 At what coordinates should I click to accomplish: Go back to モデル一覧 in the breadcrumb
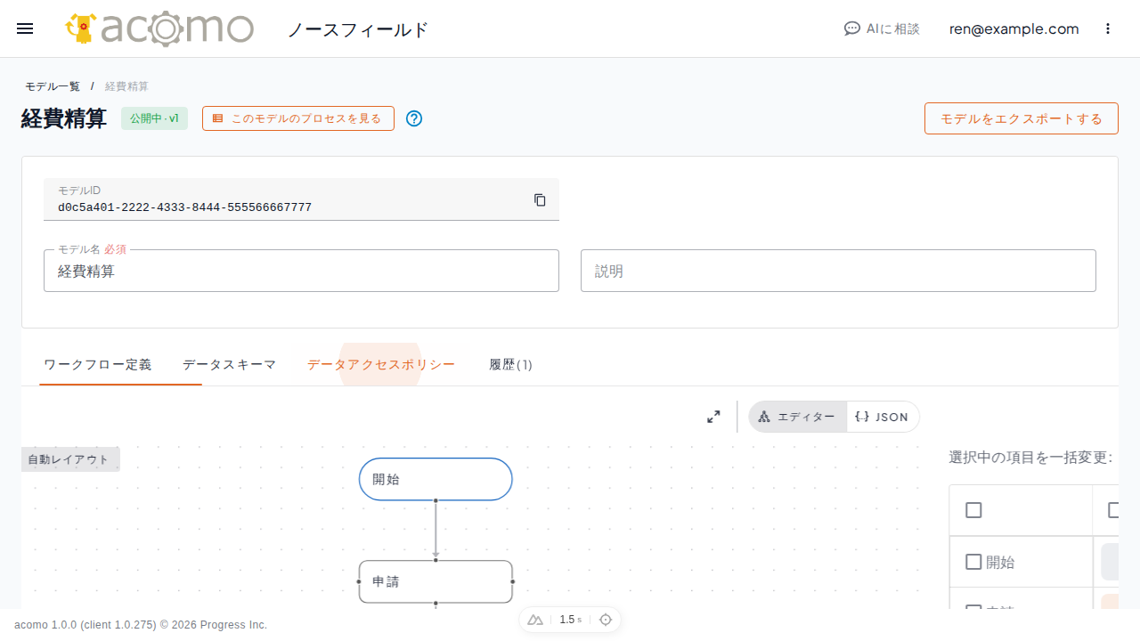pyautogui.click(x=53, y=86)
